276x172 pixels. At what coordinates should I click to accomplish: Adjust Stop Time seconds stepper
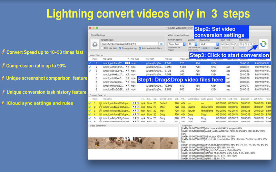(254, 44)
